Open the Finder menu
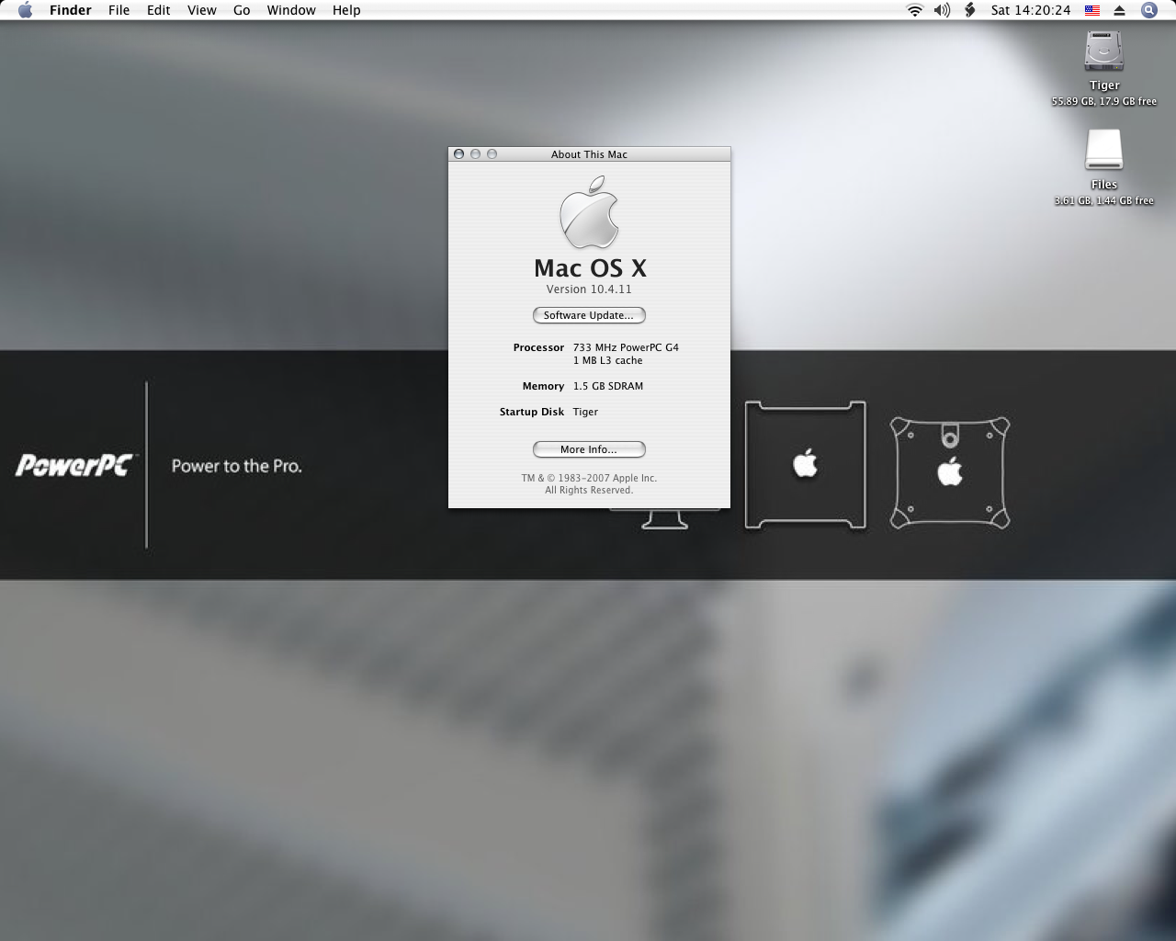Screen dimensions: 1176x941 pyautogui.click(x=71, y=10)
